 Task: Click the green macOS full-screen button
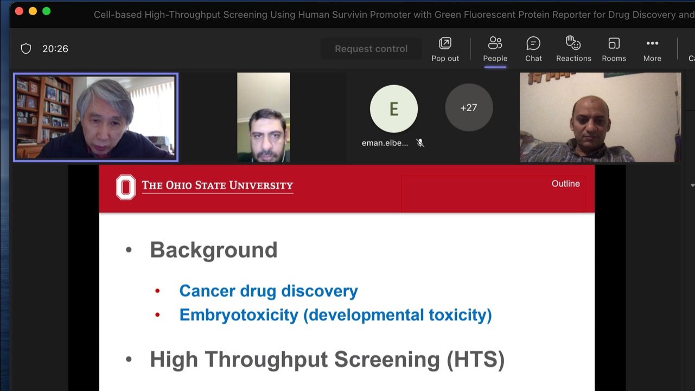point(47,11)
